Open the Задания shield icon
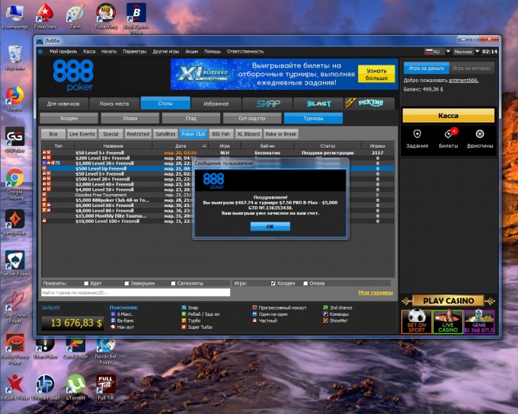Screen dimensions: 518x414 pyautogui.click(x=417, y=134)
